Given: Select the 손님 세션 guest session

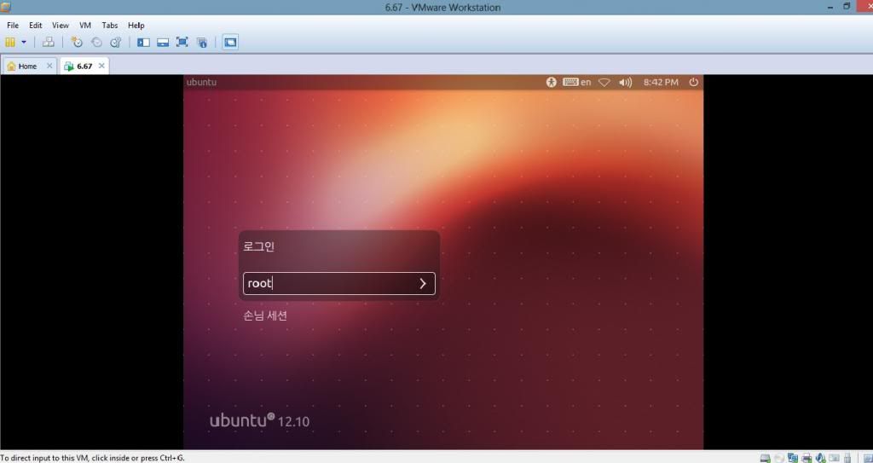Looking at the screenshot, I should coord(265,315).
